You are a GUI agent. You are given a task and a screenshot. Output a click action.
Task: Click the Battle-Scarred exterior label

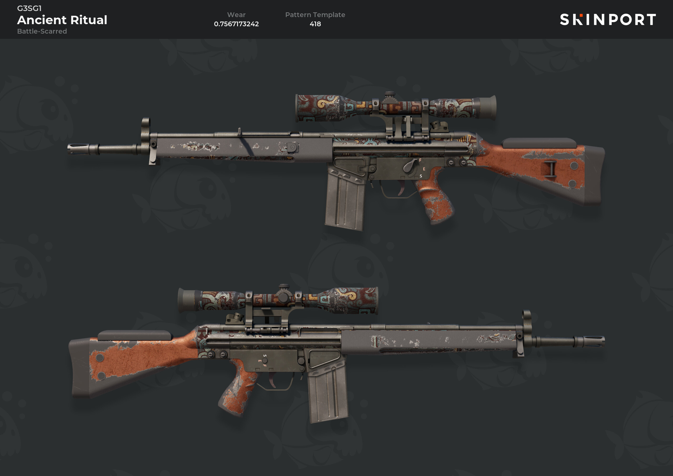42,31
